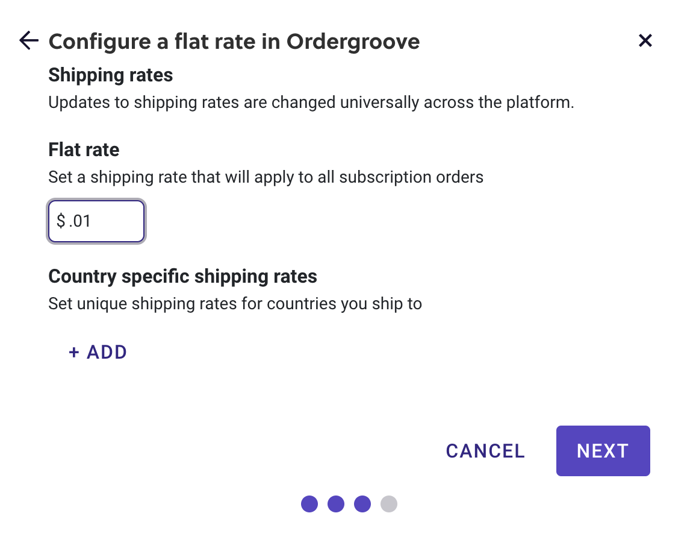Proceed with the NEXT button
The image size is (696, 557).
[603, 451]
